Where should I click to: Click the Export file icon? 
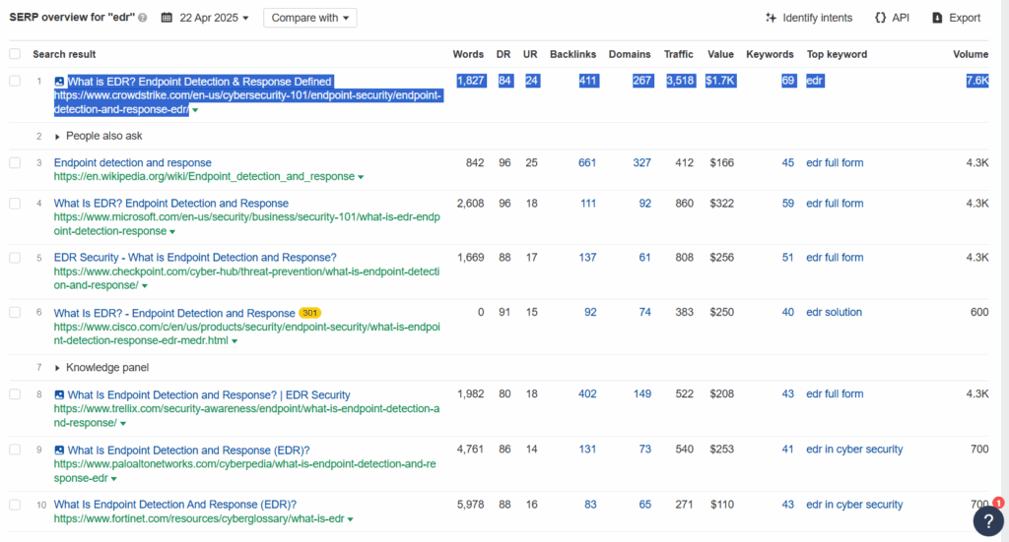[938, 18]
